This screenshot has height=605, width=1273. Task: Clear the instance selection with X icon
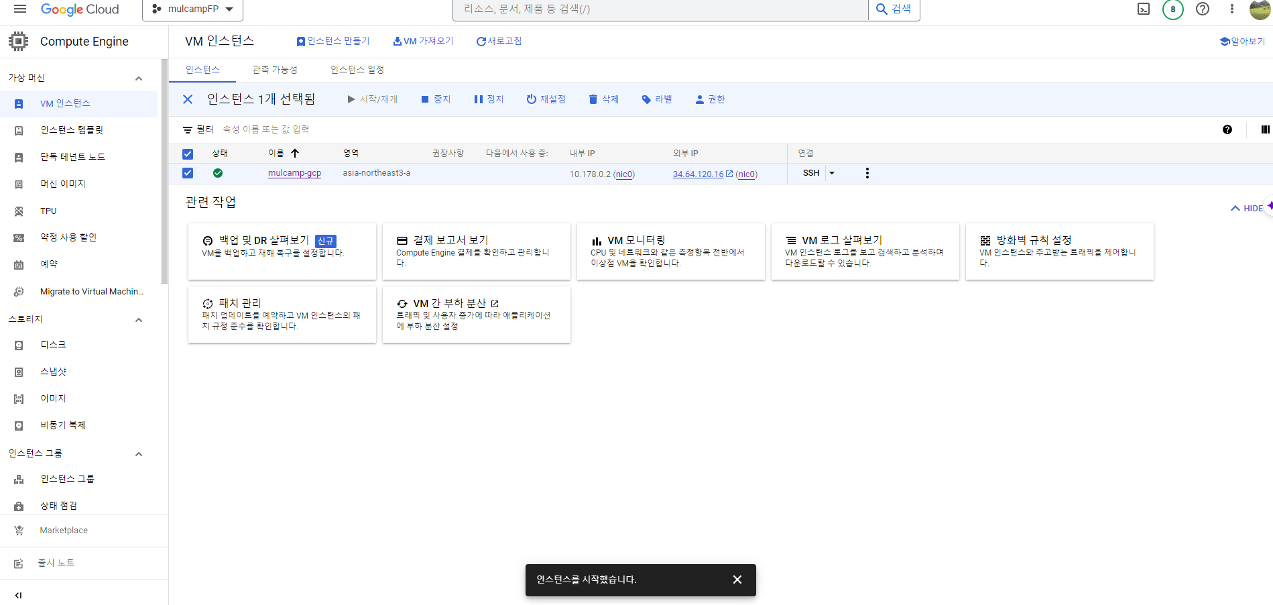point(188,99)
